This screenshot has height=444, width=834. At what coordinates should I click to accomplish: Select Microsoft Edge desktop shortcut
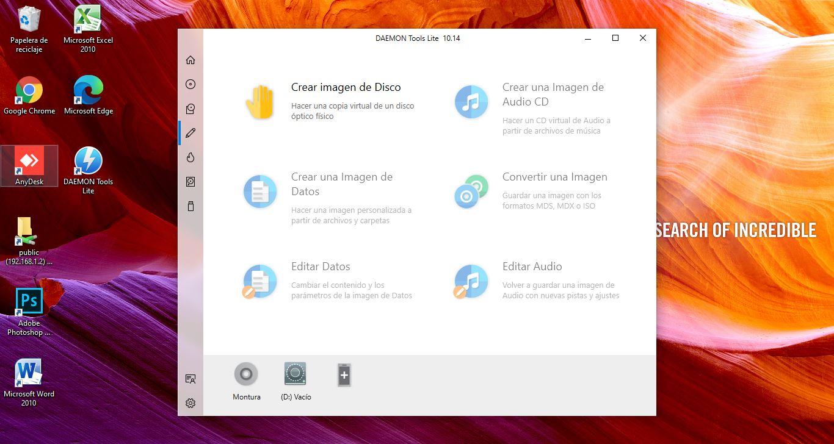tap(88, 96)
